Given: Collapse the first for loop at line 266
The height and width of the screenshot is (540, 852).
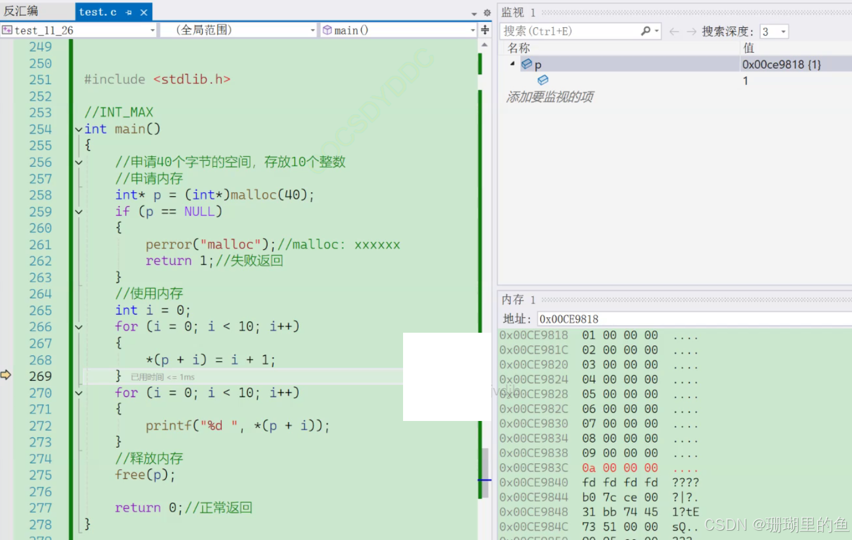Looking at the screenshot, I should (x=78, y=327).
